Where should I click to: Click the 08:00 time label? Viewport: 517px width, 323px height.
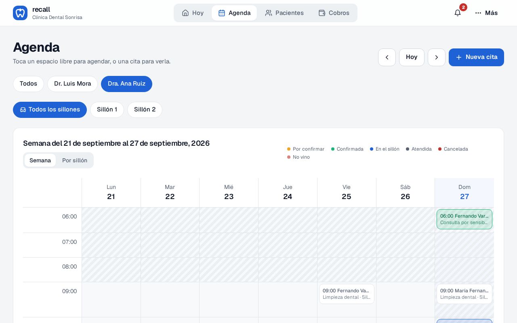click(x=69, y=266)
